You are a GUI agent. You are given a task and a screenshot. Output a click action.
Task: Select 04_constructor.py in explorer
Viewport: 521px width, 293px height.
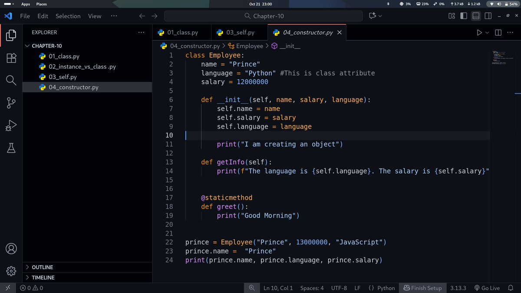coord(87,87)
